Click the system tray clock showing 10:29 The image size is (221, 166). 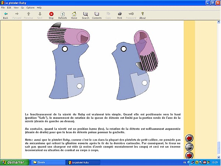click(x=215, y=162)
